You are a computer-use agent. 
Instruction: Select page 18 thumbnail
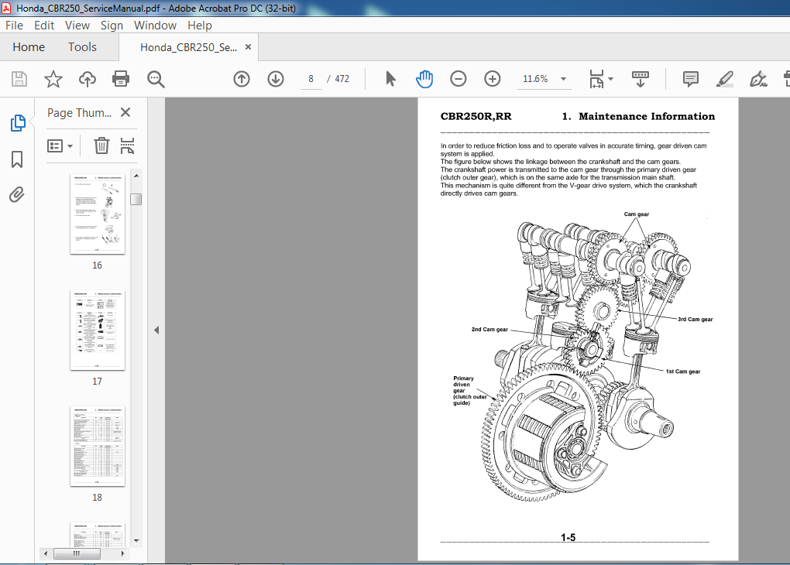coord(98,446)
